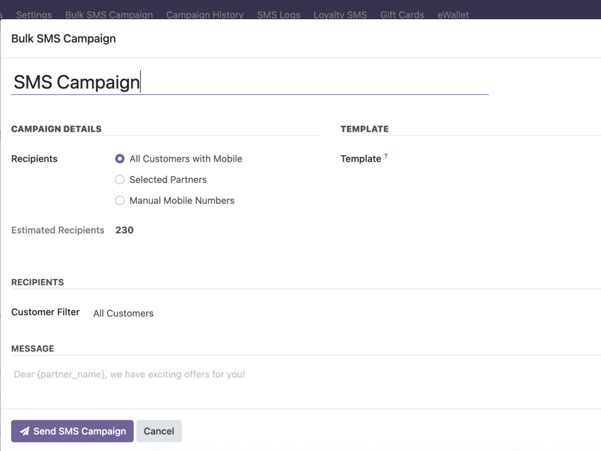Viewport: 601px width, 451px height.
Task: Click the SMS Campaign name field
Action: pyautogui.click(x=250, y=82)
